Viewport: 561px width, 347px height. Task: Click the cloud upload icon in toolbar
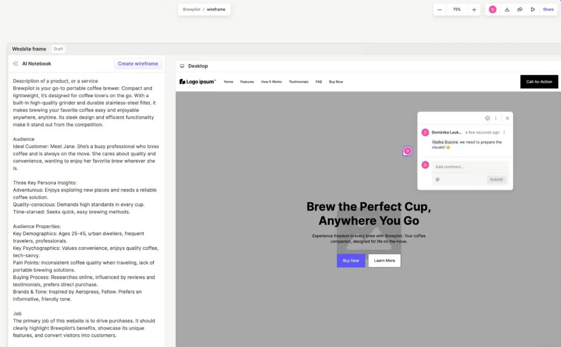(x=520, y=9)
